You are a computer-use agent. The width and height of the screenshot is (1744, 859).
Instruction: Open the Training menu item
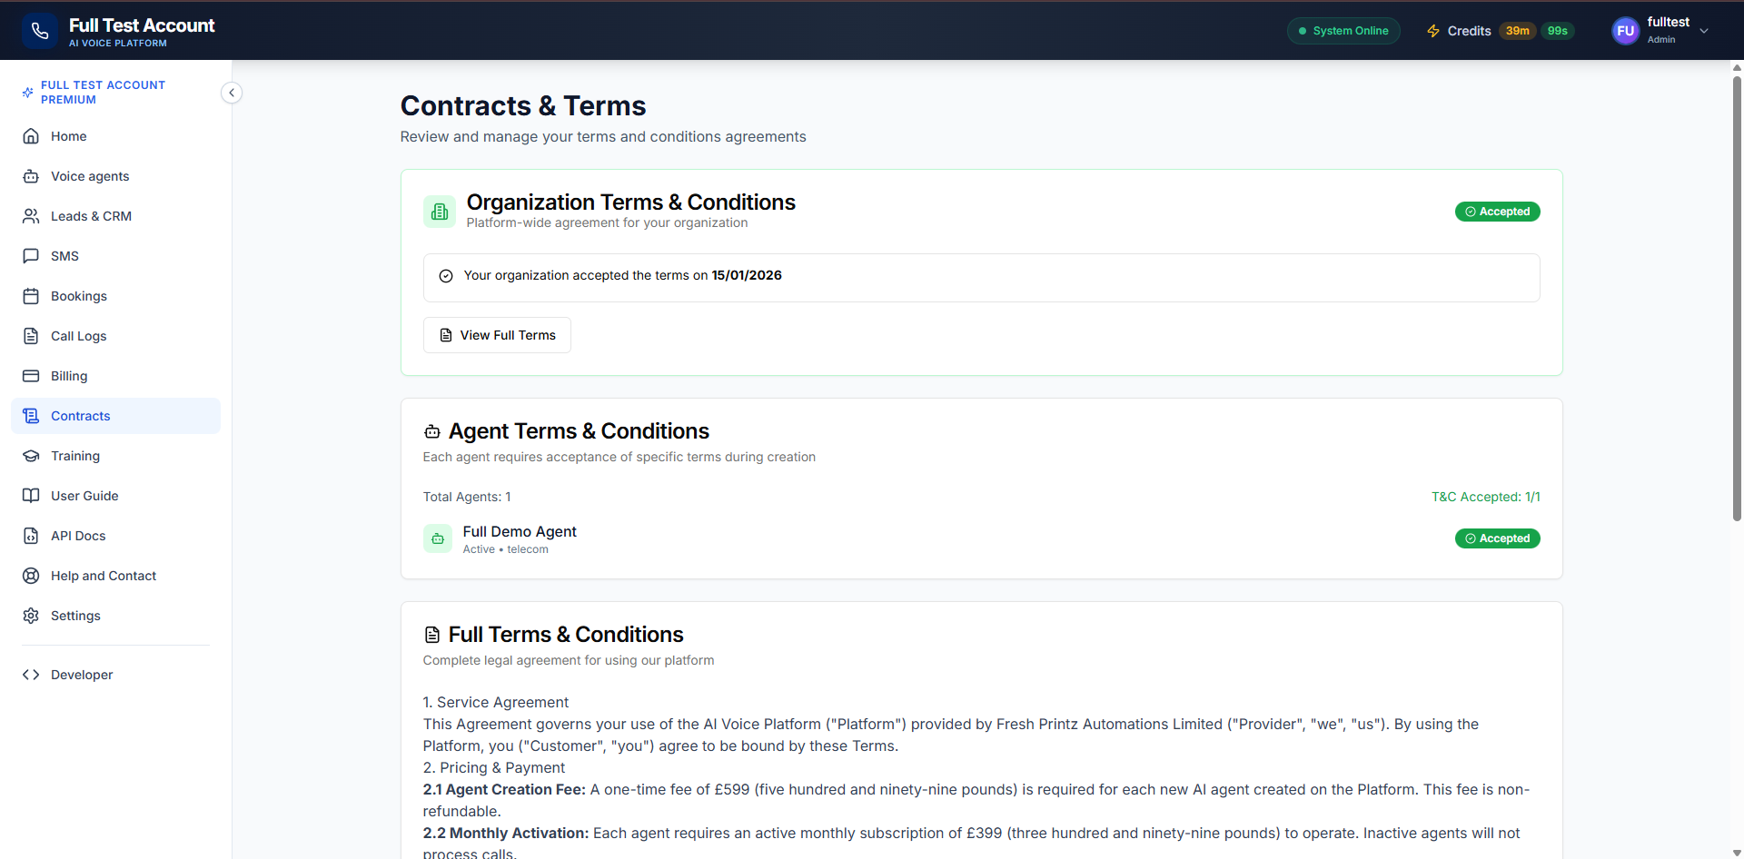tap(74, 456)
